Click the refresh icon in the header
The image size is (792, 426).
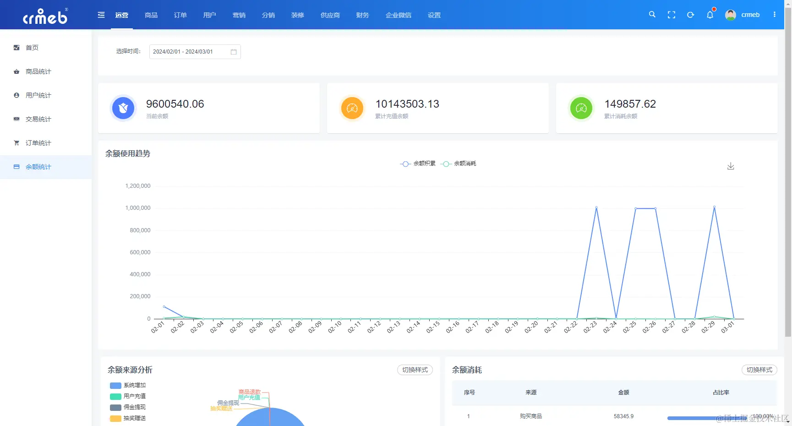(691, 15)
